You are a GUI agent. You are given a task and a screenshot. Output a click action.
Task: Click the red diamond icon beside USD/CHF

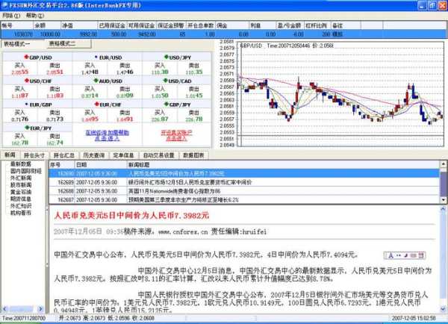pyautogui.click(x=27, y=81)
